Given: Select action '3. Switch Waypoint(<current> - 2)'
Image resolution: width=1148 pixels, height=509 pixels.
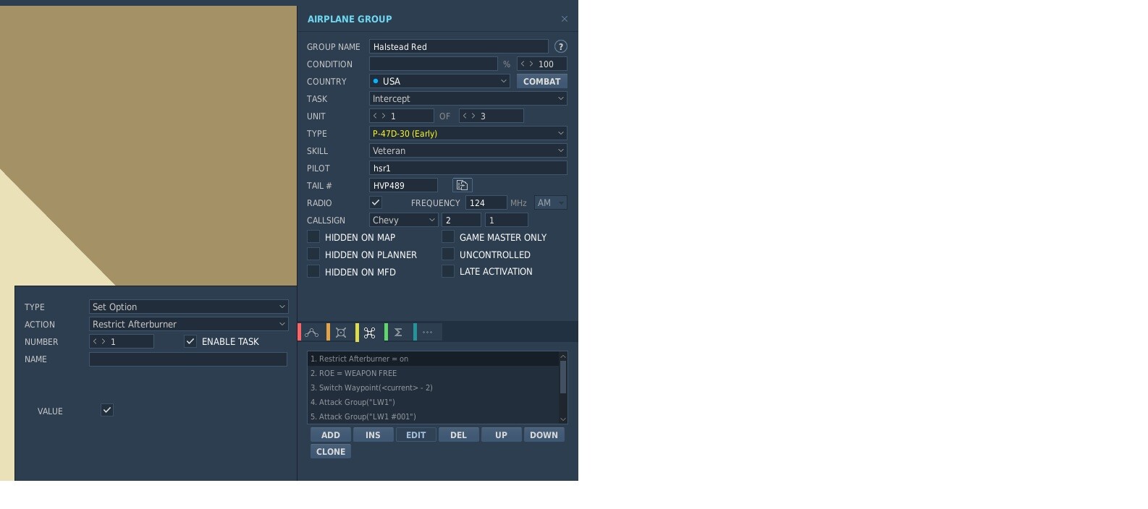Looking at the screenshot, I should click(433, 388).
